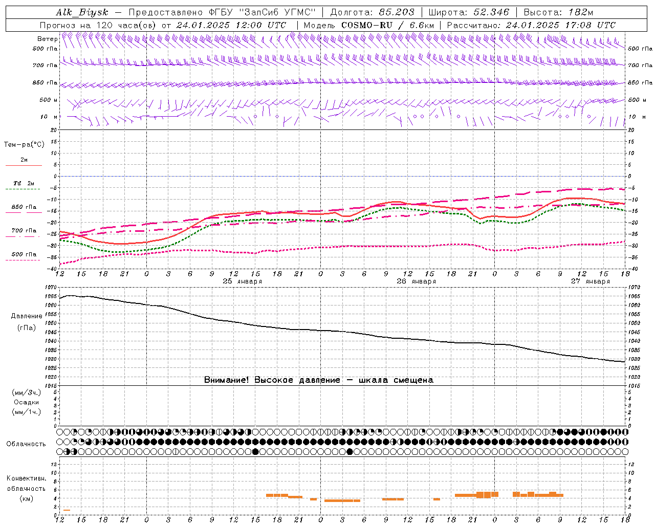Click the (мм/3ч.) precipitation unit label
Viewport: 655px width, 524px height.
(x=27, y=393)
